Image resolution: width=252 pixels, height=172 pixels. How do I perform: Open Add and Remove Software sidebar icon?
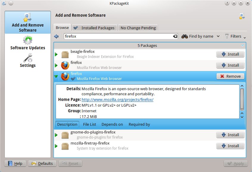pos(28,17)
